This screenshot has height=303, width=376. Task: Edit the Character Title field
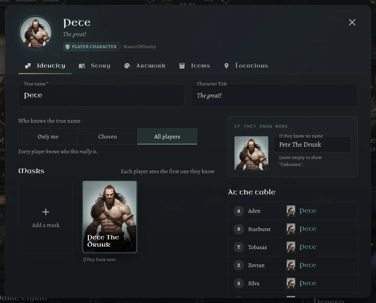[x=274, y=96]
